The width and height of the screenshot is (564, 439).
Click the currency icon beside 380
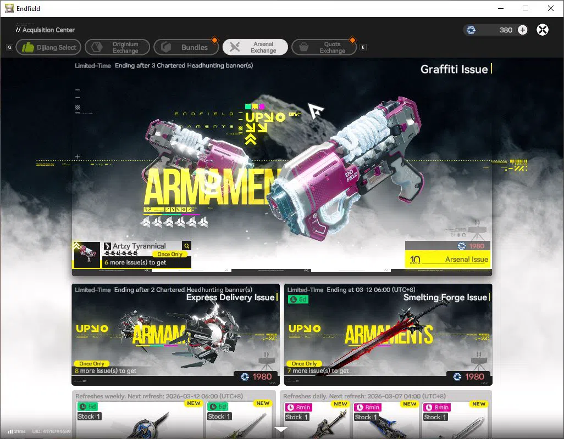coord(471,30)
